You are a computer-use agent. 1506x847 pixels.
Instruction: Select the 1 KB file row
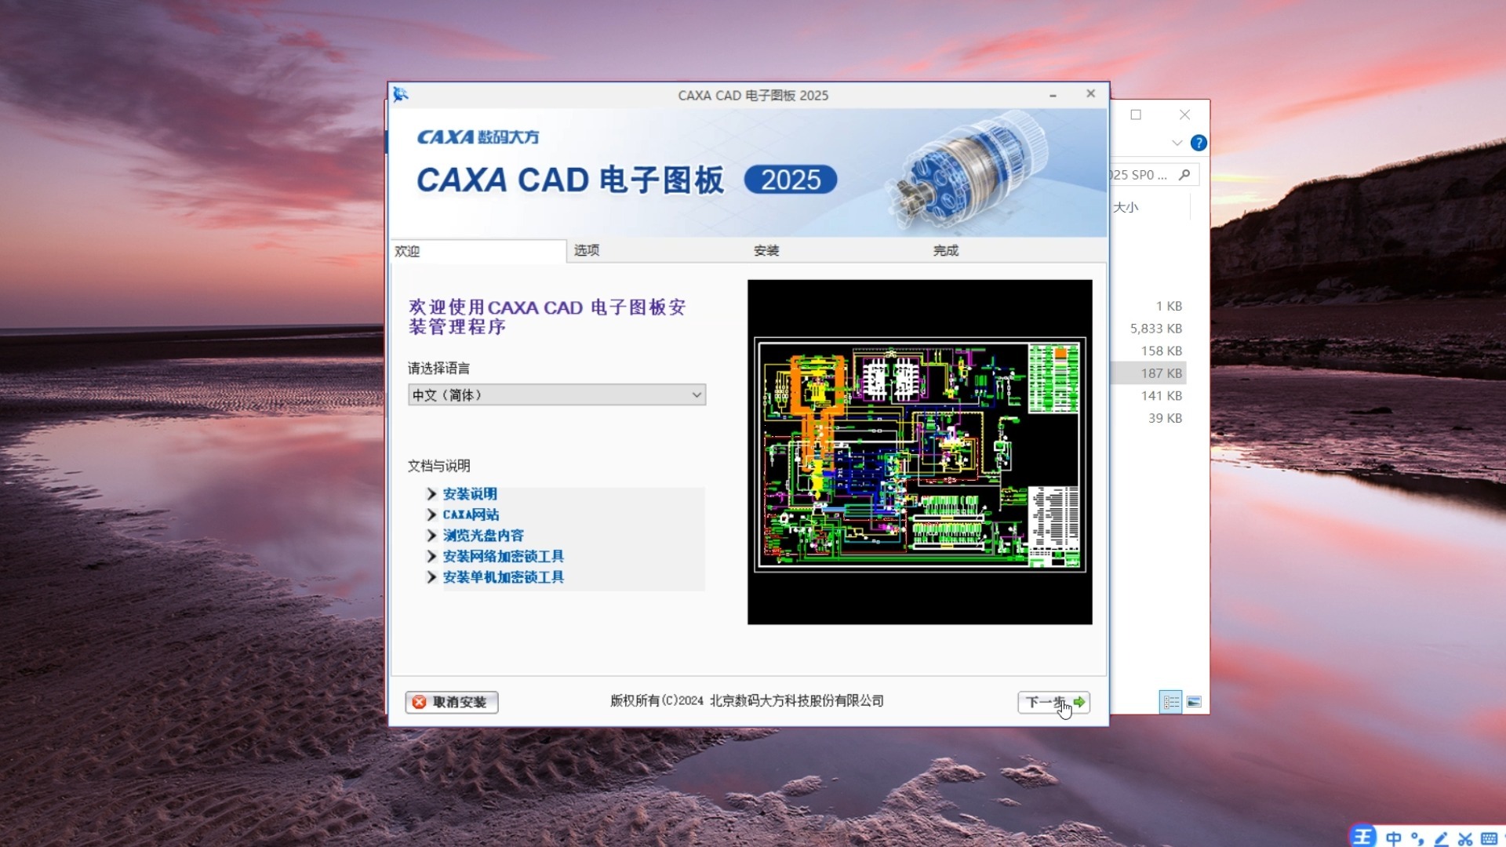[x=1148, y=306]
